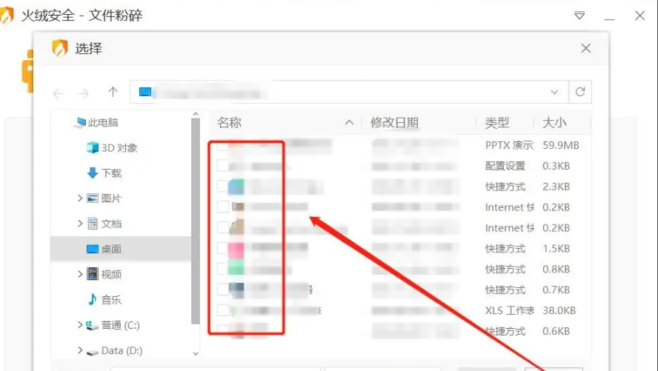
Task: Select the 普通 (C:) drive
Action: coord(121,325)
